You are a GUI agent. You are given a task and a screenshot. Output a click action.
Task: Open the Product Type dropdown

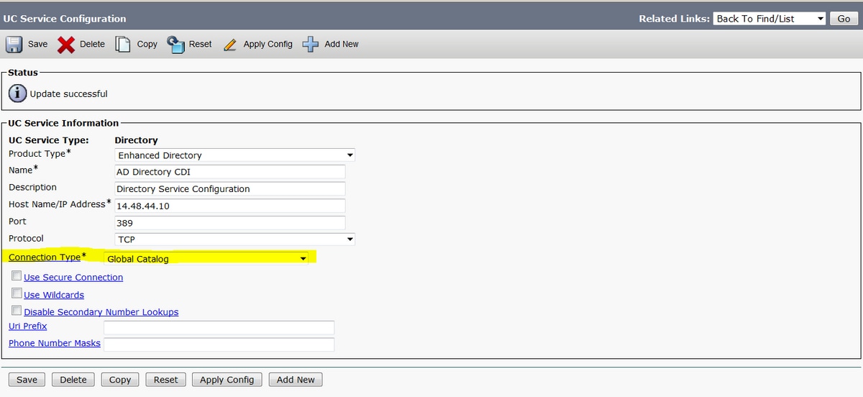(235, 155)
